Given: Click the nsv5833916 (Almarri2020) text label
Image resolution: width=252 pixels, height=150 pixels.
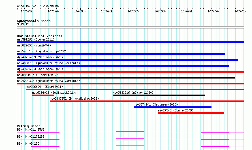Looking at the screenshot, I should pos(133,93).
